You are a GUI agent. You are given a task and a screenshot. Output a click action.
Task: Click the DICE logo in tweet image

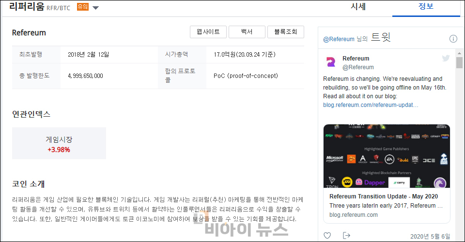tap(429, 160)
